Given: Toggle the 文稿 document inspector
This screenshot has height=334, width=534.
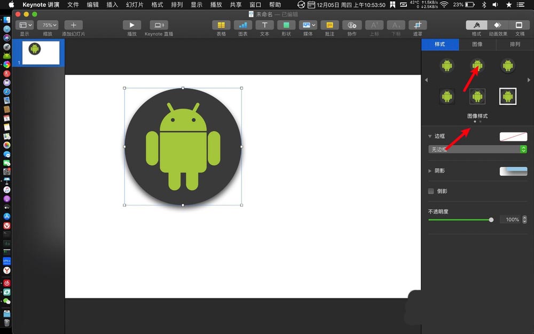Looking at the screenshot, I should (519, 25).
